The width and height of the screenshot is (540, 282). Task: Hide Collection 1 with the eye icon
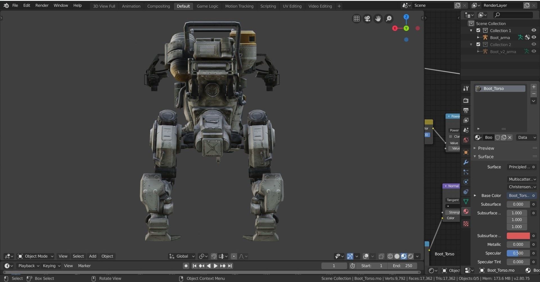point(534,30)
